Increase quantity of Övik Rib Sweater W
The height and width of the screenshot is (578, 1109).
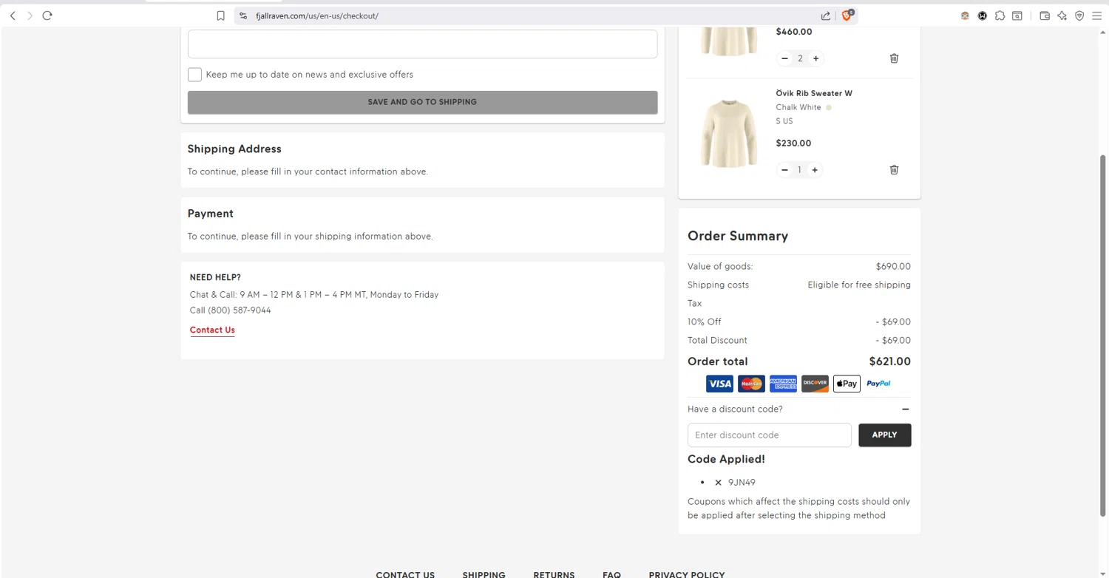pyautogui.click(x=815, y=170)
